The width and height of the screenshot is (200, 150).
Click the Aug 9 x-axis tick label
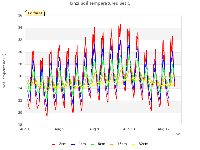(x=94, y=129)
